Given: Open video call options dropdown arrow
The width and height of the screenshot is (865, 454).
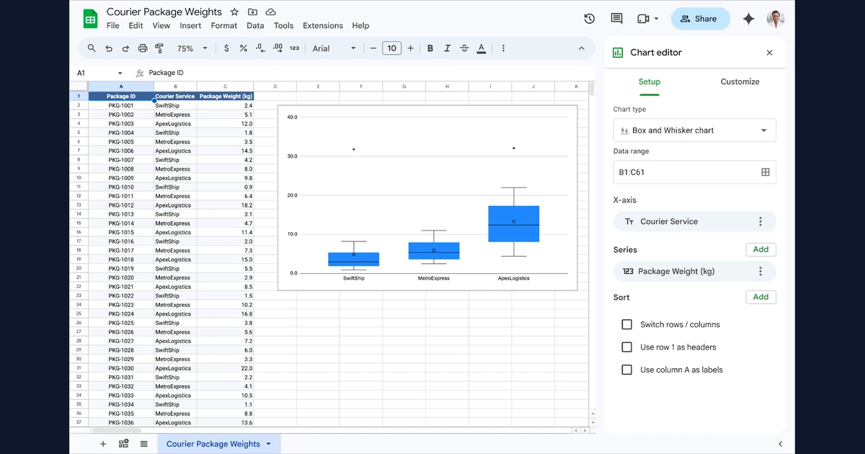Looking at the screenshot, I should pyautogui.click(x=657, y=19).
